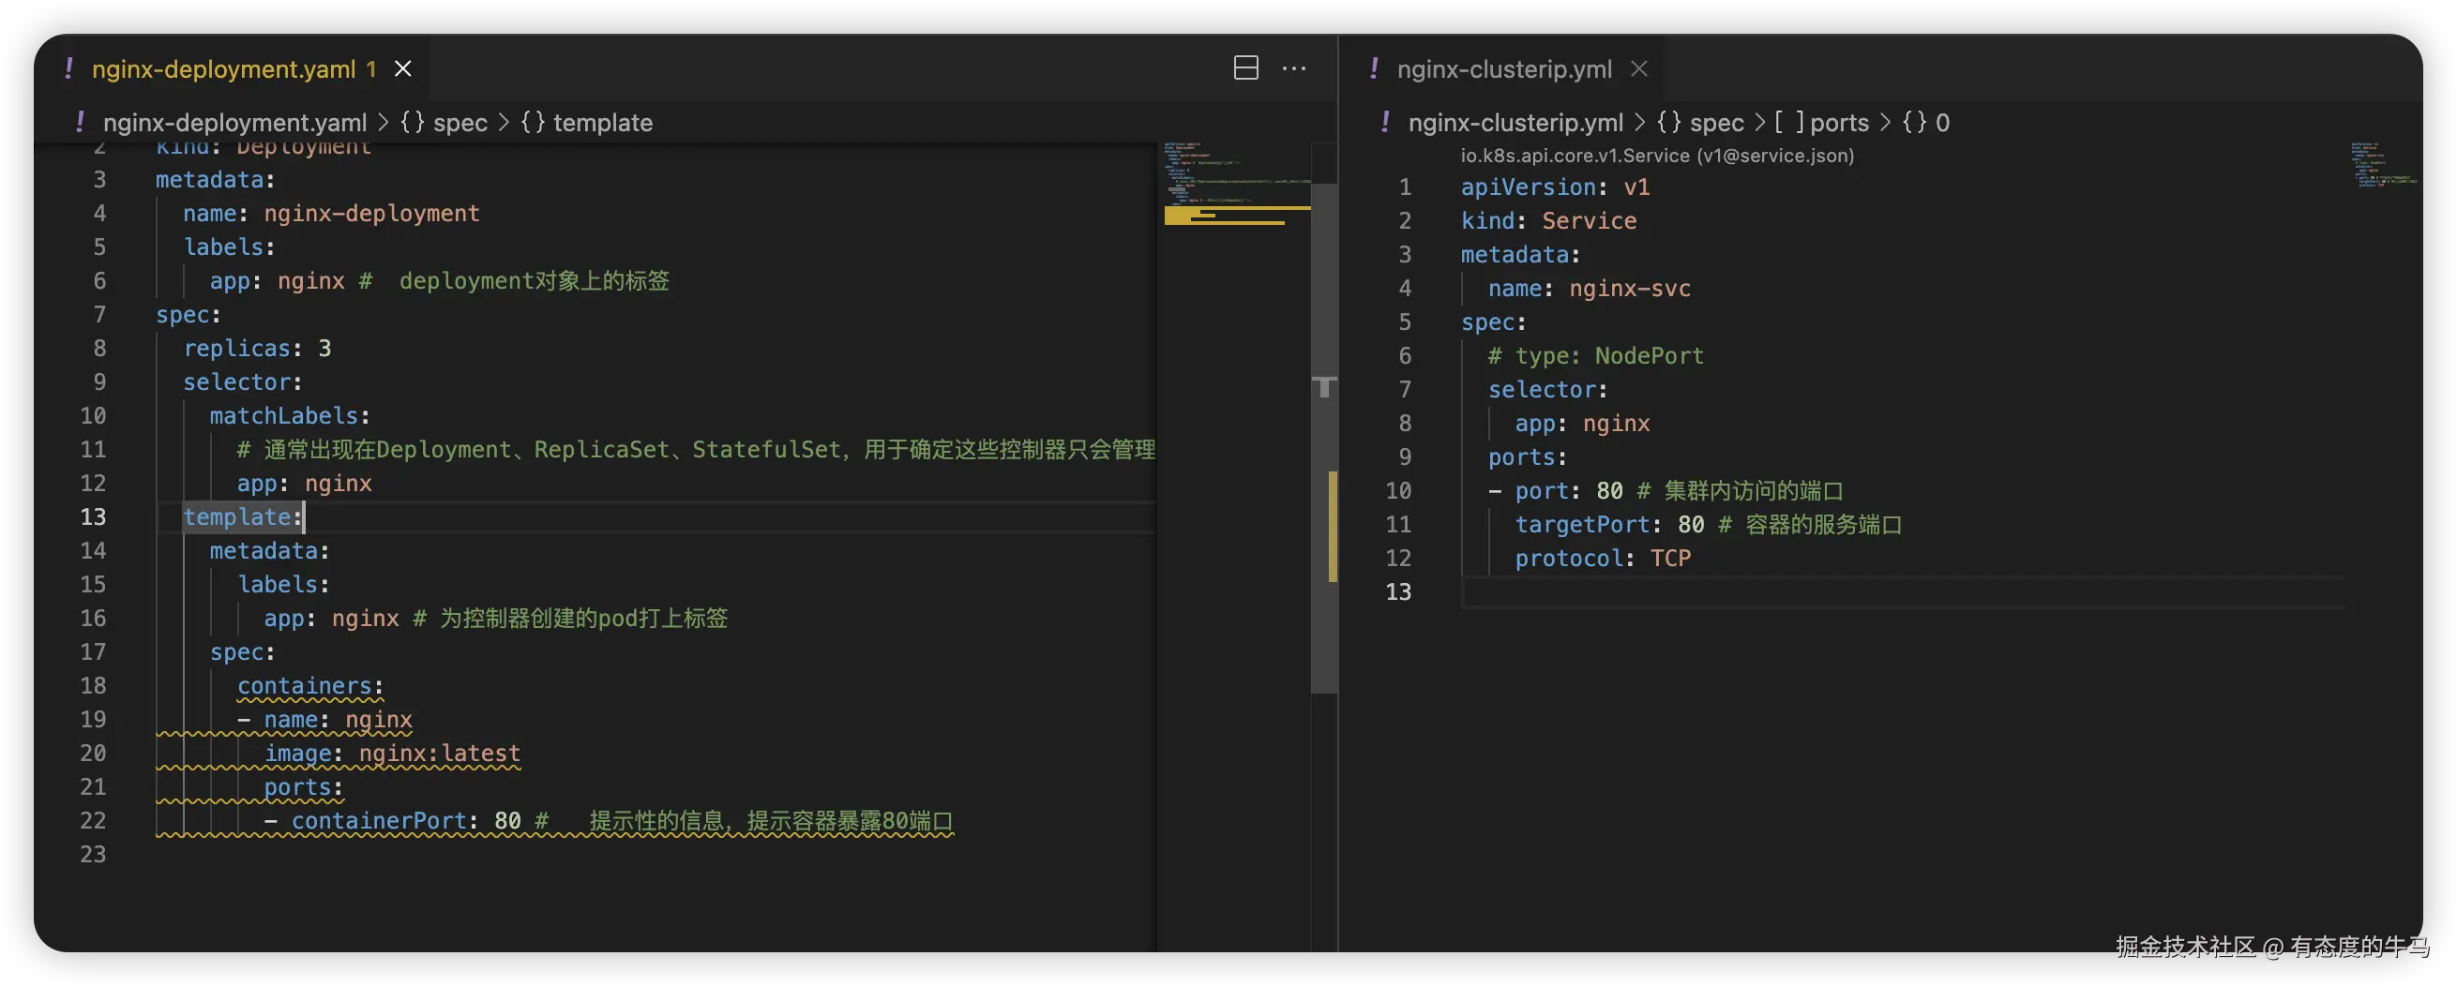
Task: Open the ports breadcrumb in right editor
Action: pos(1839,123)
